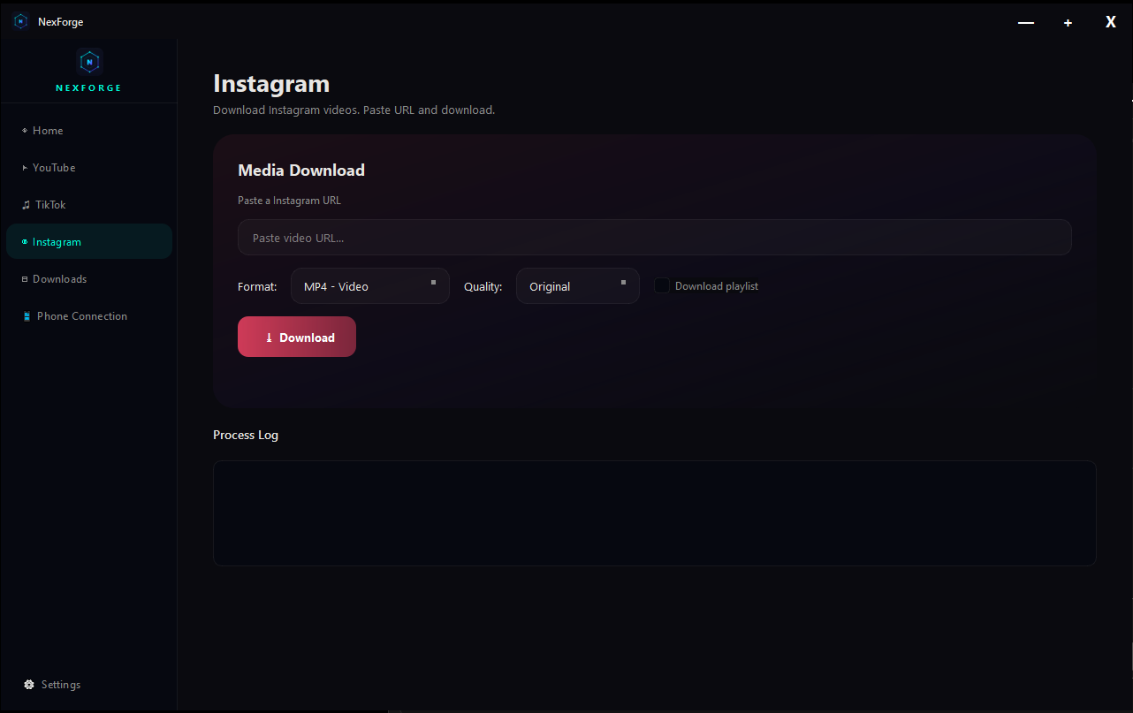The width and height of the screenshot is (1133, 713).
Task: Click the Process Log label
Action: [x=246, y=435]
